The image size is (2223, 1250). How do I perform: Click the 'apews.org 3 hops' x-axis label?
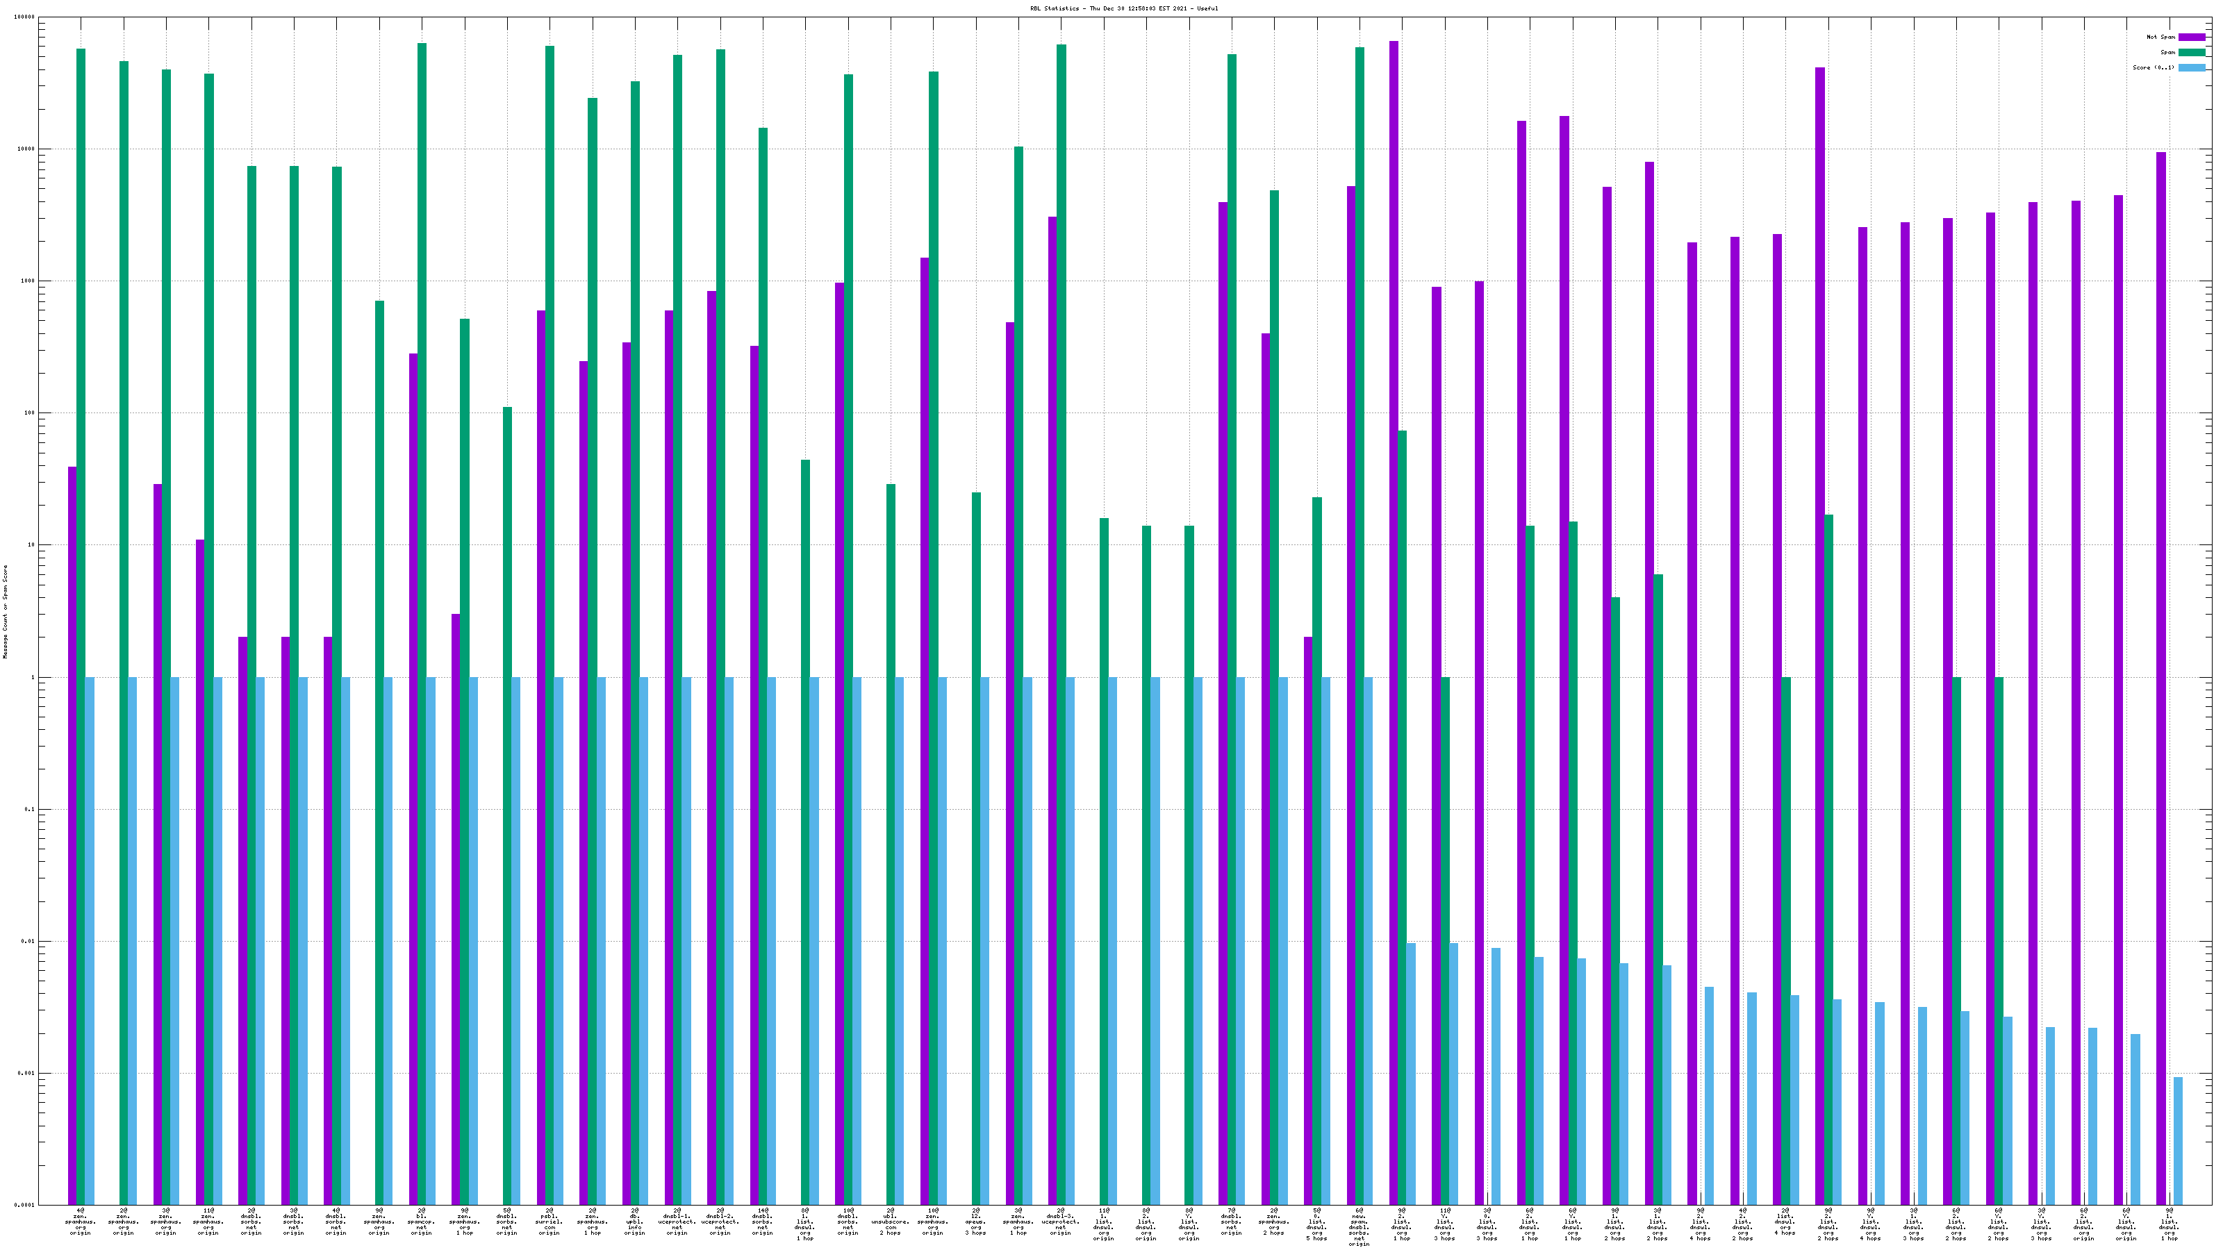pos(975,1222)
